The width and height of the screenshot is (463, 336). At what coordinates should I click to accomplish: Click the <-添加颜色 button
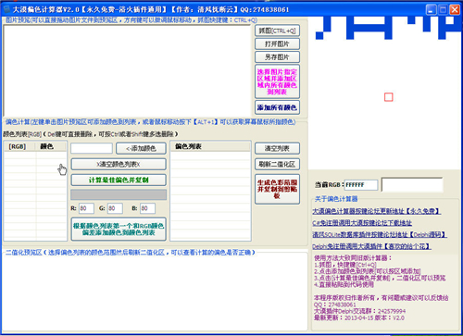141,148
